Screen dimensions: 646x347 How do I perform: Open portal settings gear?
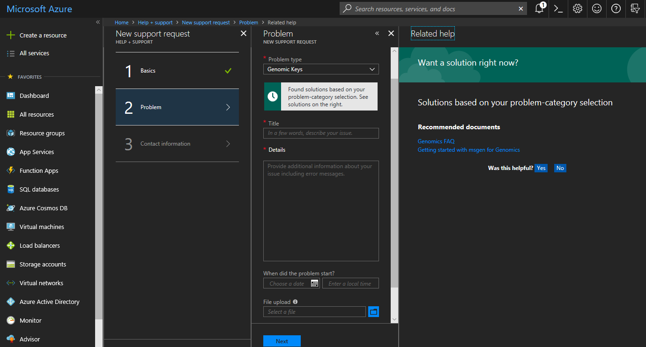click(578, 9)
